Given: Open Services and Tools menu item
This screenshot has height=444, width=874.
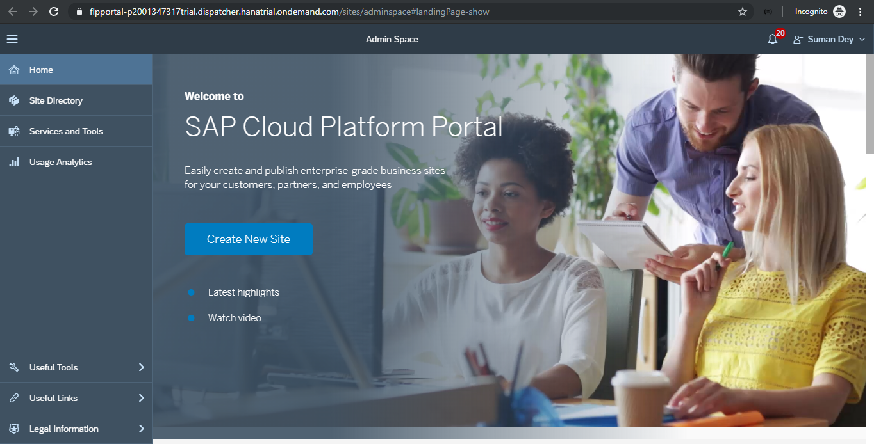Looking at the screenshot, I should 76,131.
